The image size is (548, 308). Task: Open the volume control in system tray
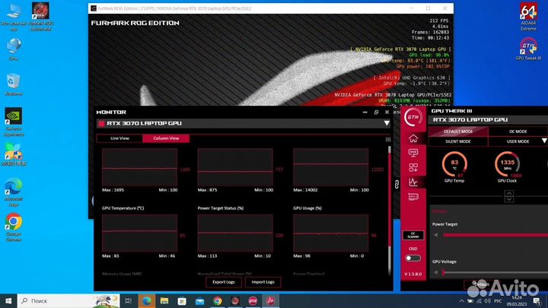(487, 300)
